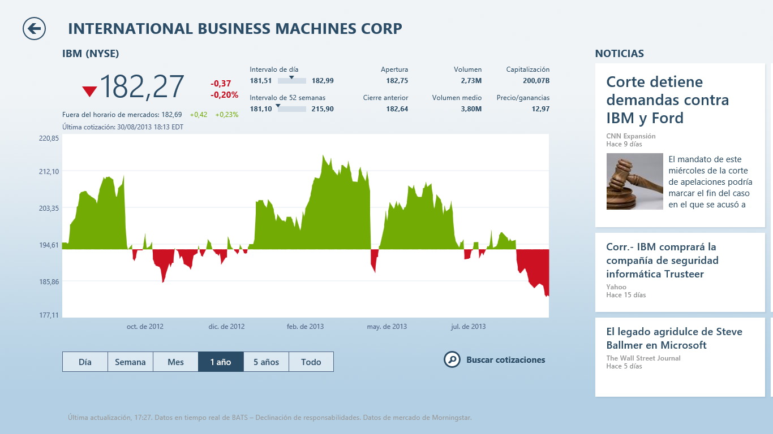This screenshot has width=773, height=434.
Task: Click the Noticias section header
Action: (x=619, y=54)
